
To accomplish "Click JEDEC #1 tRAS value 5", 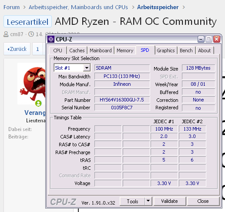I will (x=164, y=160).
